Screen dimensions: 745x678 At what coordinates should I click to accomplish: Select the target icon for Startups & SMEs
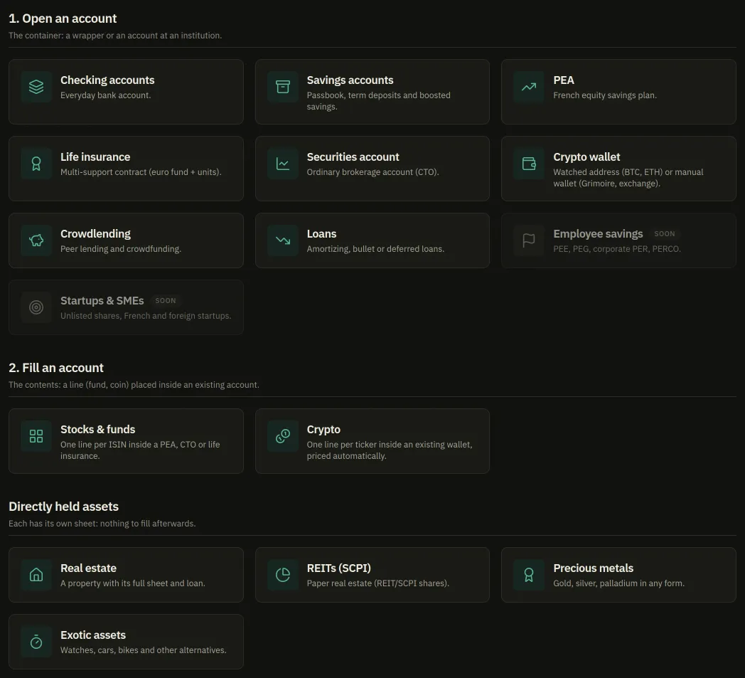tap(36, 307)
